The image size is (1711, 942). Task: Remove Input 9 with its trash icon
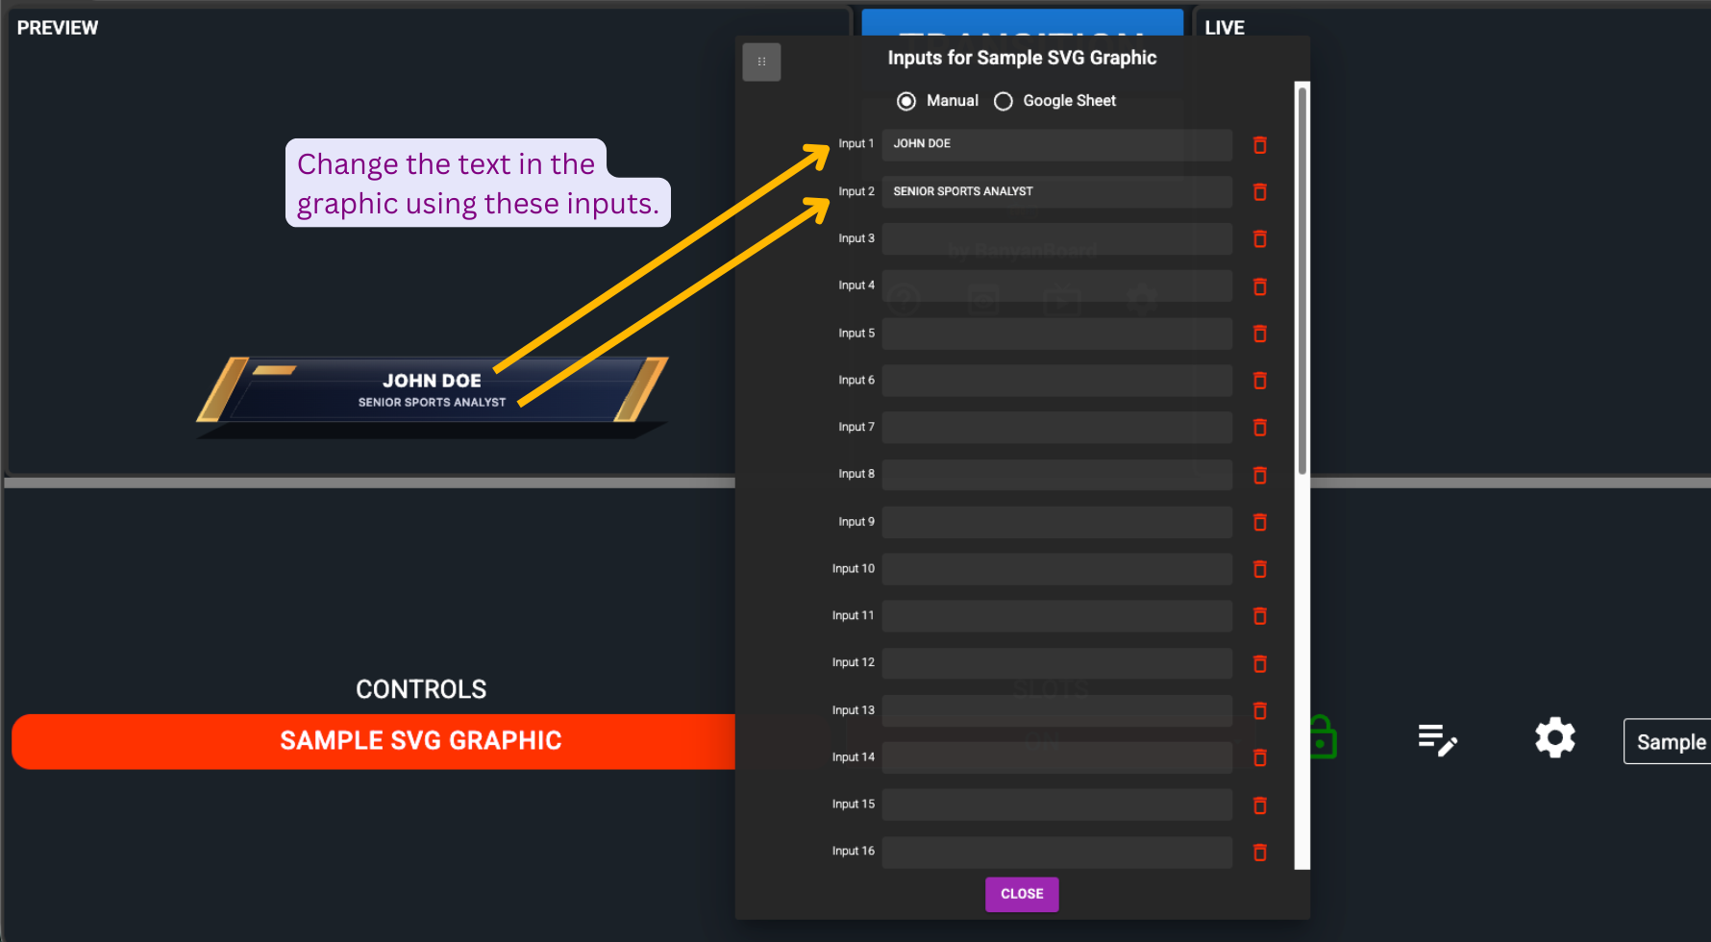coord(1259,522)
